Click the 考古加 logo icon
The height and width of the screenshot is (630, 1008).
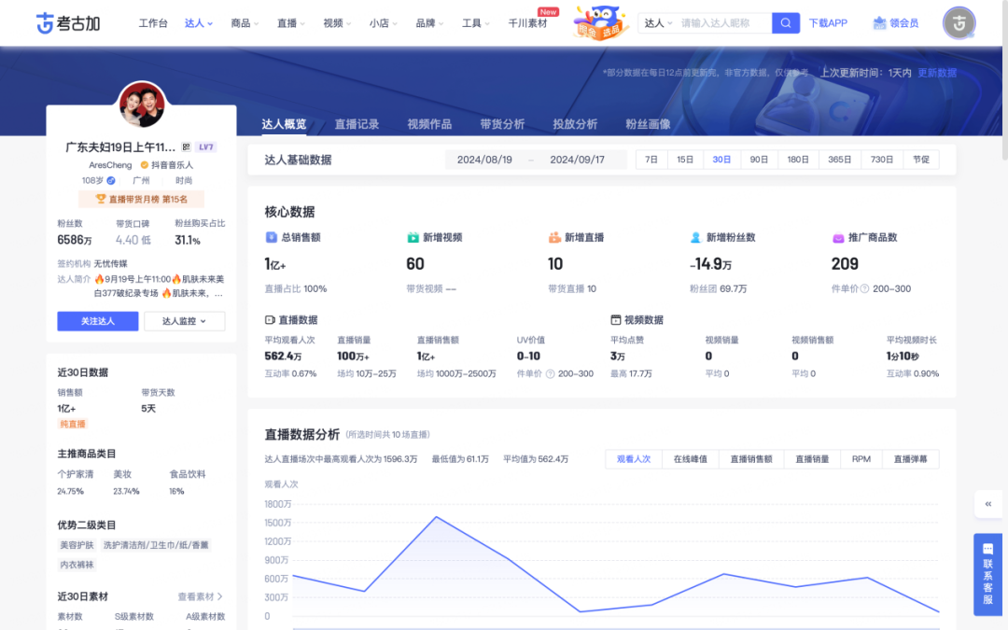tap(46, 23)
